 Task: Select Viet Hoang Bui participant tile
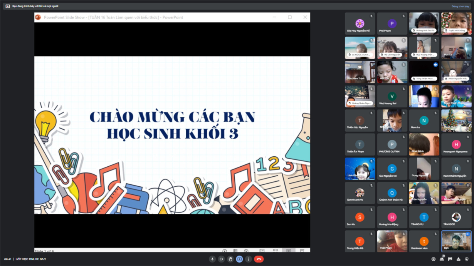(392, 96)
